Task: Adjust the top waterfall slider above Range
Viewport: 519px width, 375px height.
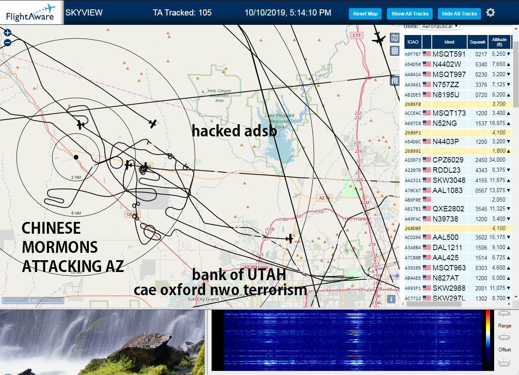Action: point(504,313)
